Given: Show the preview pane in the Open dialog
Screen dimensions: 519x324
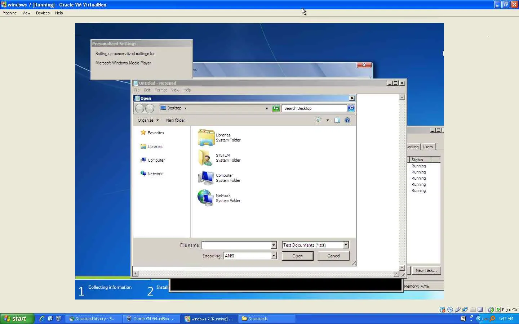Looking at the screenshot, I should coord(337,121).
